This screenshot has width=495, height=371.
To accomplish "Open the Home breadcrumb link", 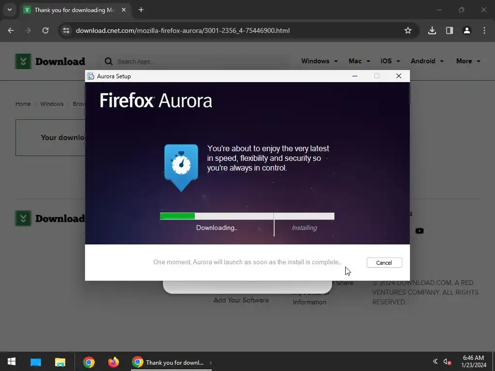I will (23, 104).
